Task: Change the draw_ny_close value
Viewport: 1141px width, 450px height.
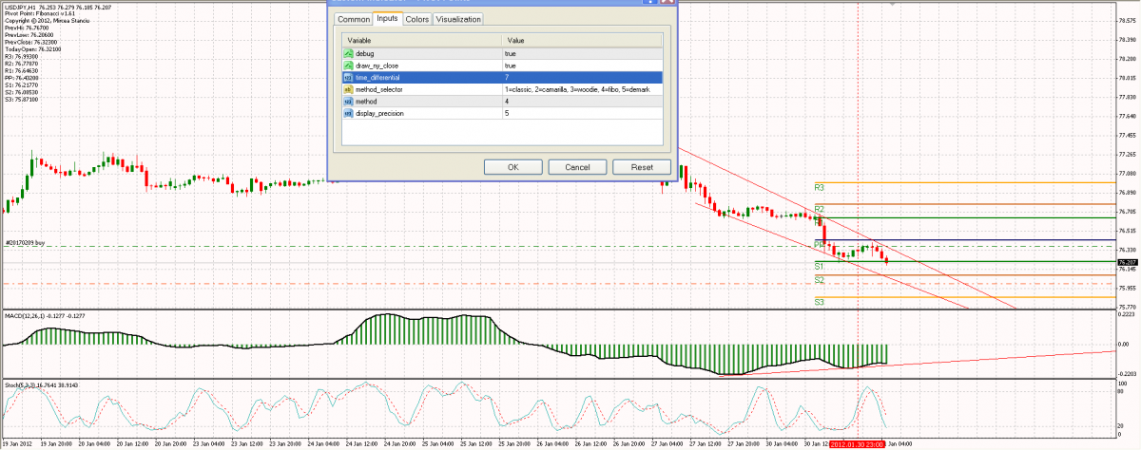Action: click(582, 66)
